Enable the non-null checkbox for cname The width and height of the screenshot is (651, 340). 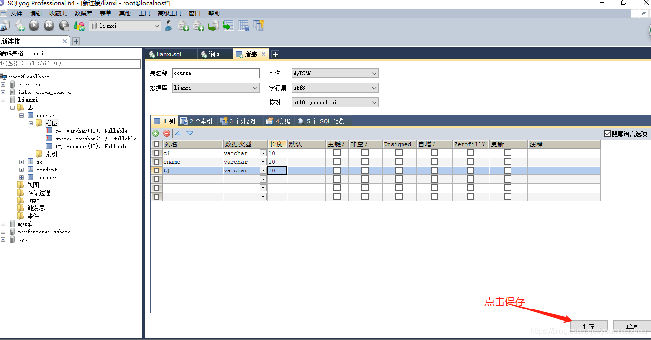click(365, 162)
